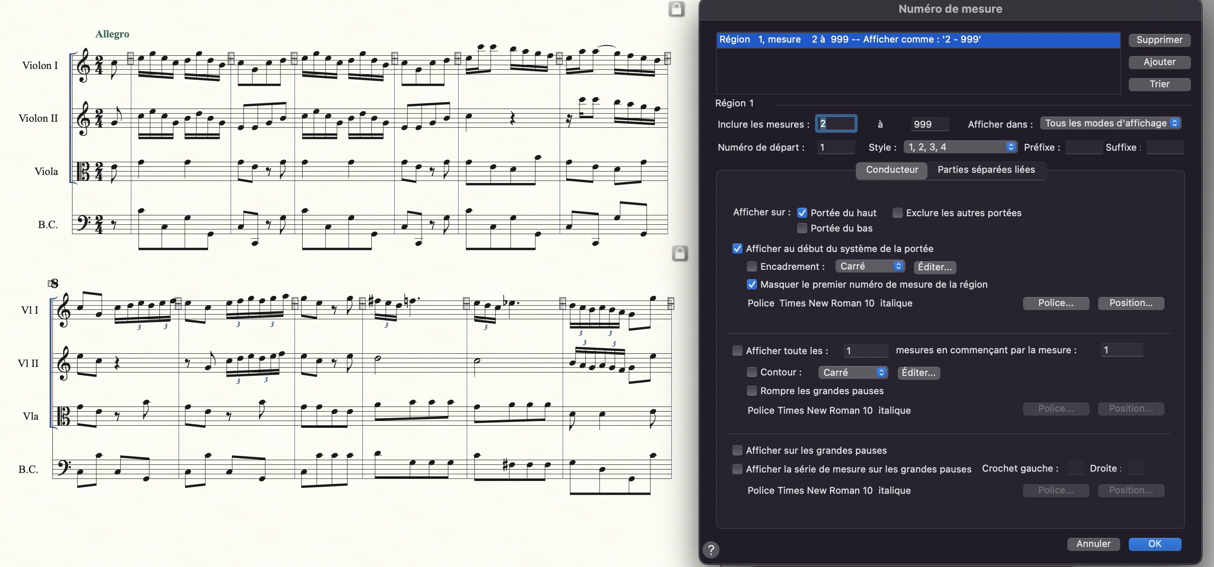Select Région 1 entry in list

coord(918,40)
